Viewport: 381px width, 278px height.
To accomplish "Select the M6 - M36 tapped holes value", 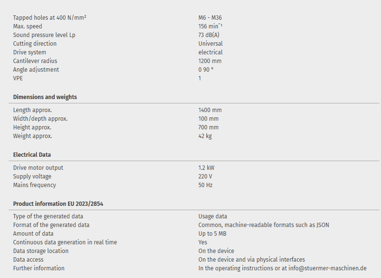I will (x=210, y=18).
